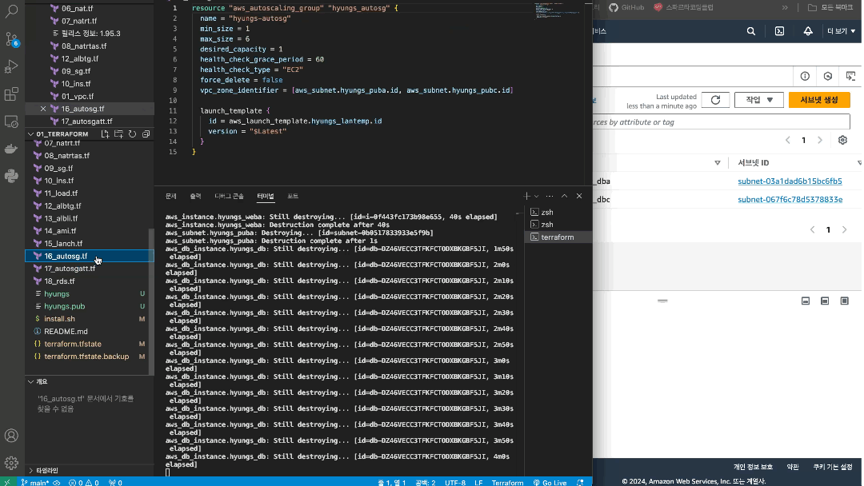
Task: Expand the 타임라인 timeline section
Action: (x=31, y=471)
